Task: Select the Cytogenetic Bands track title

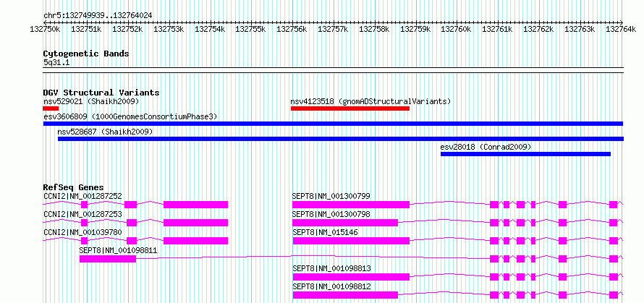Action: [86, 54]
